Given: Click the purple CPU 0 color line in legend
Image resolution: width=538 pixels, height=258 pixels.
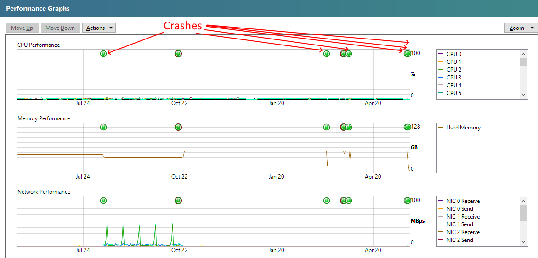Looking at the screenshot, I should pyautogui.click(x=441, y=54).
